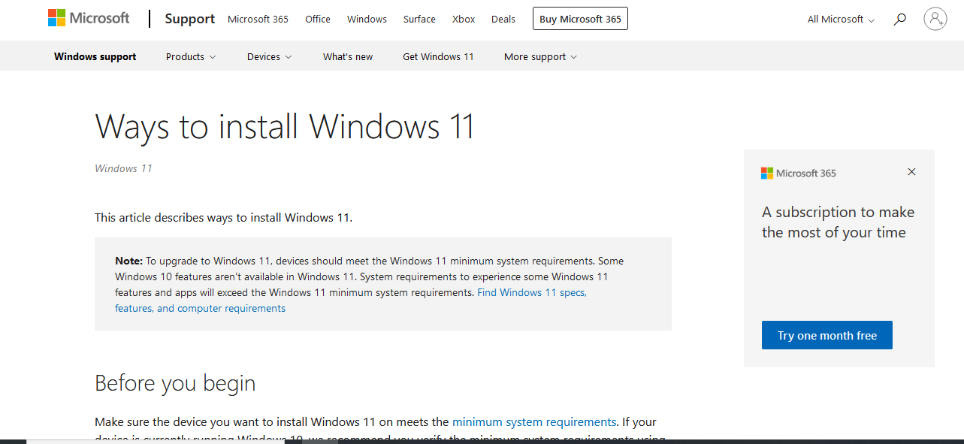Click the text 'A subscription to make the most of your time'
The width and height of the screenshot is (964, 444).
click(838, 222)
